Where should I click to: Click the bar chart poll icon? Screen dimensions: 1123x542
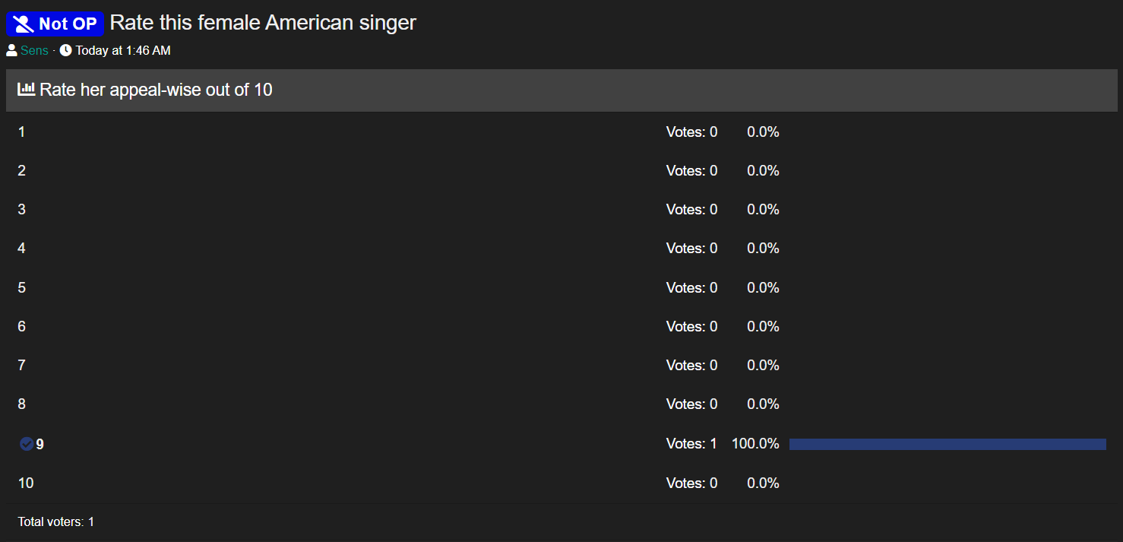pyautogui.click(x=27, y=90)
